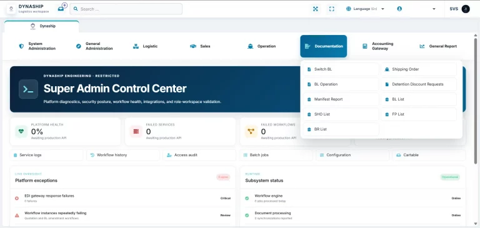
Task: Click the General Administration compass icon
Action: point(79,46)
